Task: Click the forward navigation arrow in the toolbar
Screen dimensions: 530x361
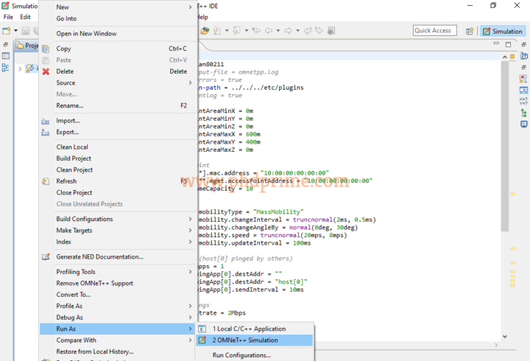Action: [289, 31]
